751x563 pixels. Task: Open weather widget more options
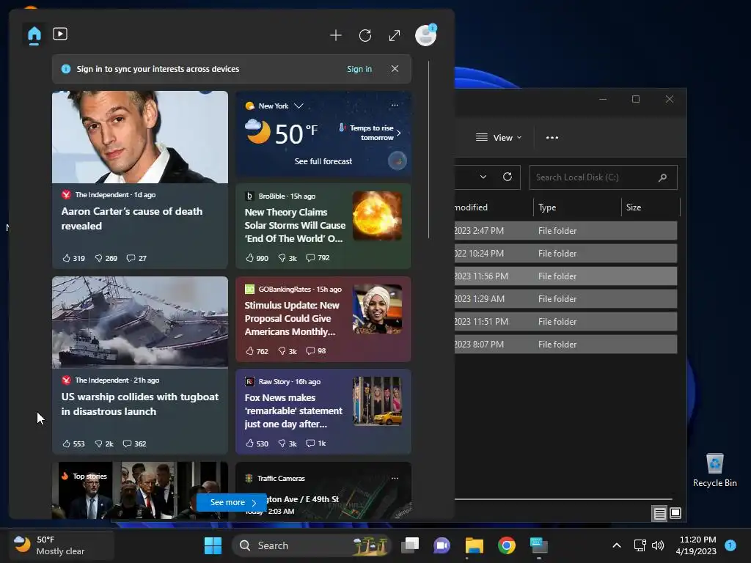(x=395, y=105)
